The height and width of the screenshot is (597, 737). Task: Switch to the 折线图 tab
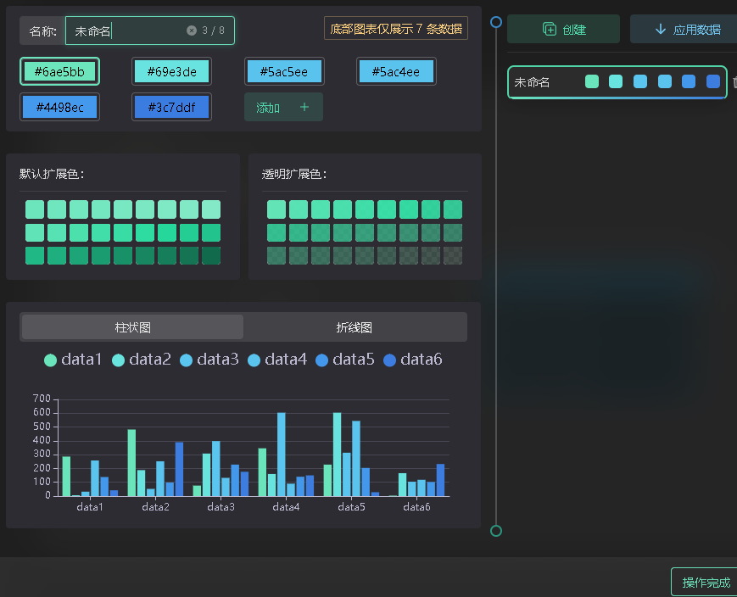point(354,327)
